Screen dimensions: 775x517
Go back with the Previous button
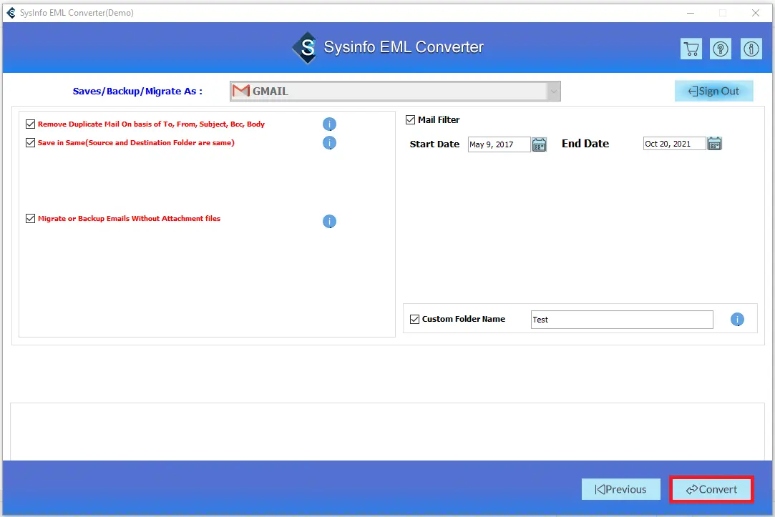(x=621, y=489)
